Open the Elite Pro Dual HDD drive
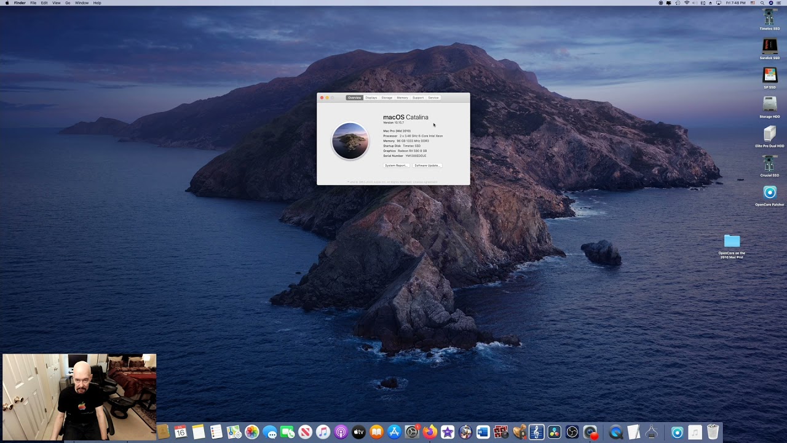 coord(769,134)
